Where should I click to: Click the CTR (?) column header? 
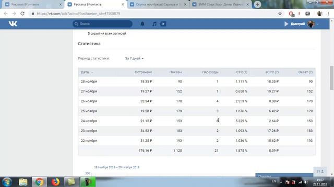tap(242, 72)
